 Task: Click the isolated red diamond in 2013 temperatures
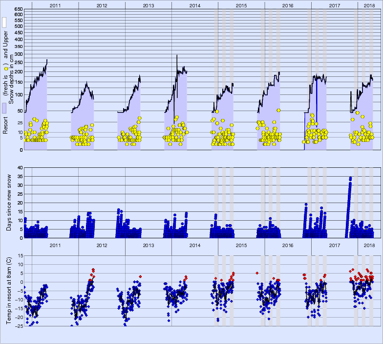click(x=140, y=276)
